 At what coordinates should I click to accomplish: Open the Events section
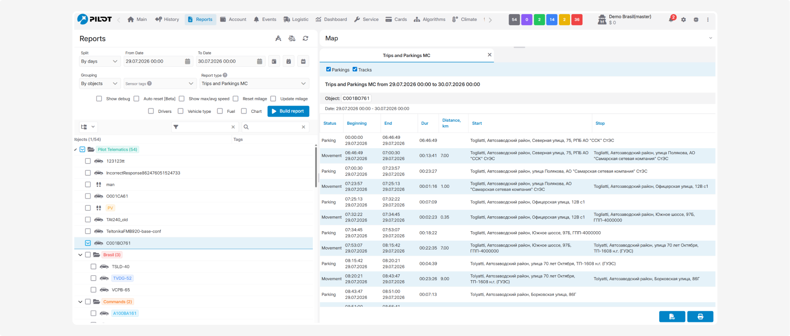coord(265,20)
